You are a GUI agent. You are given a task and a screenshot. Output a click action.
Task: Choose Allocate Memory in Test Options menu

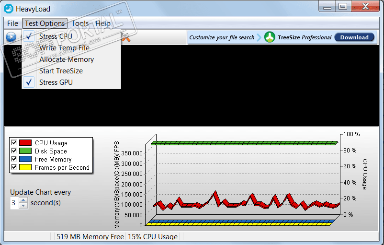[x=71, y=59]
